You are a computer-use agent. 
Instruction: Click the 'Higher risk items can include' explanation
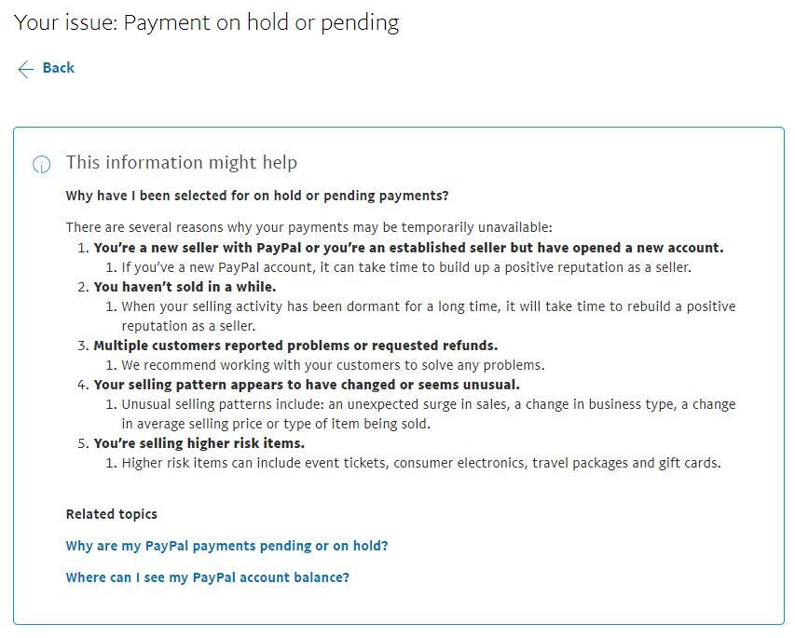(x=420, y=463)
